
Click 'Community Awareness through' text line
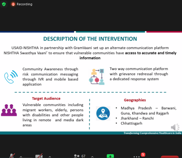pos(50,69)
